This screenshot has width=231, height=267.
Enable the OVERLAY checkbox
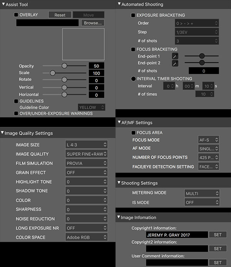click(16, 15)
